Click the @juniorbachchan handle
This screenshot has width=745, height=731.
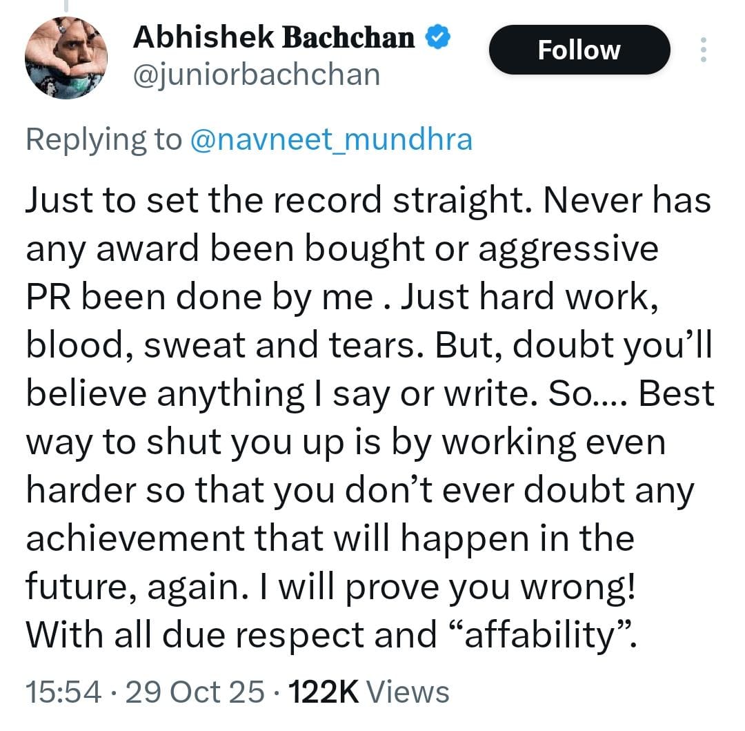(256, 74)
